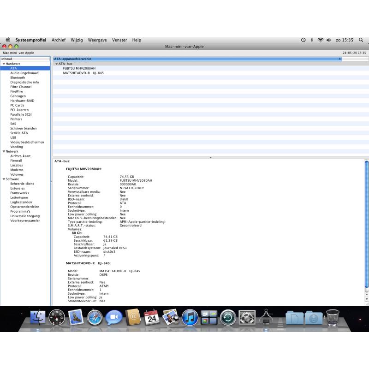Collapse the Software section

pyautogui.click(x=4, y=179)
